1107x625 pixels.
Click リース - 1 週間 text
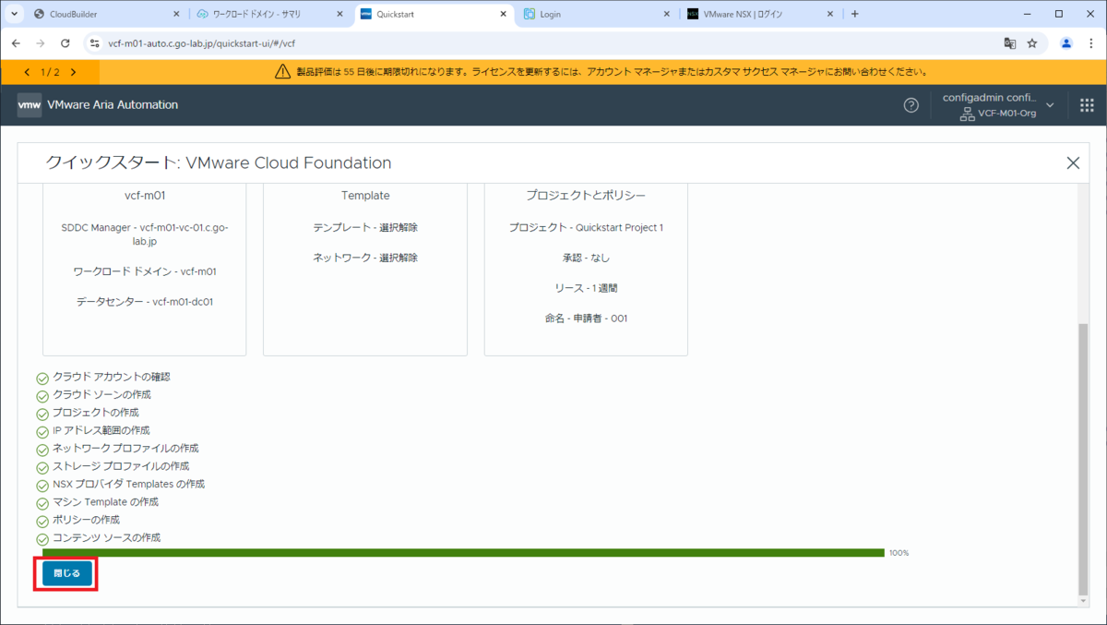tap(586, 288)
